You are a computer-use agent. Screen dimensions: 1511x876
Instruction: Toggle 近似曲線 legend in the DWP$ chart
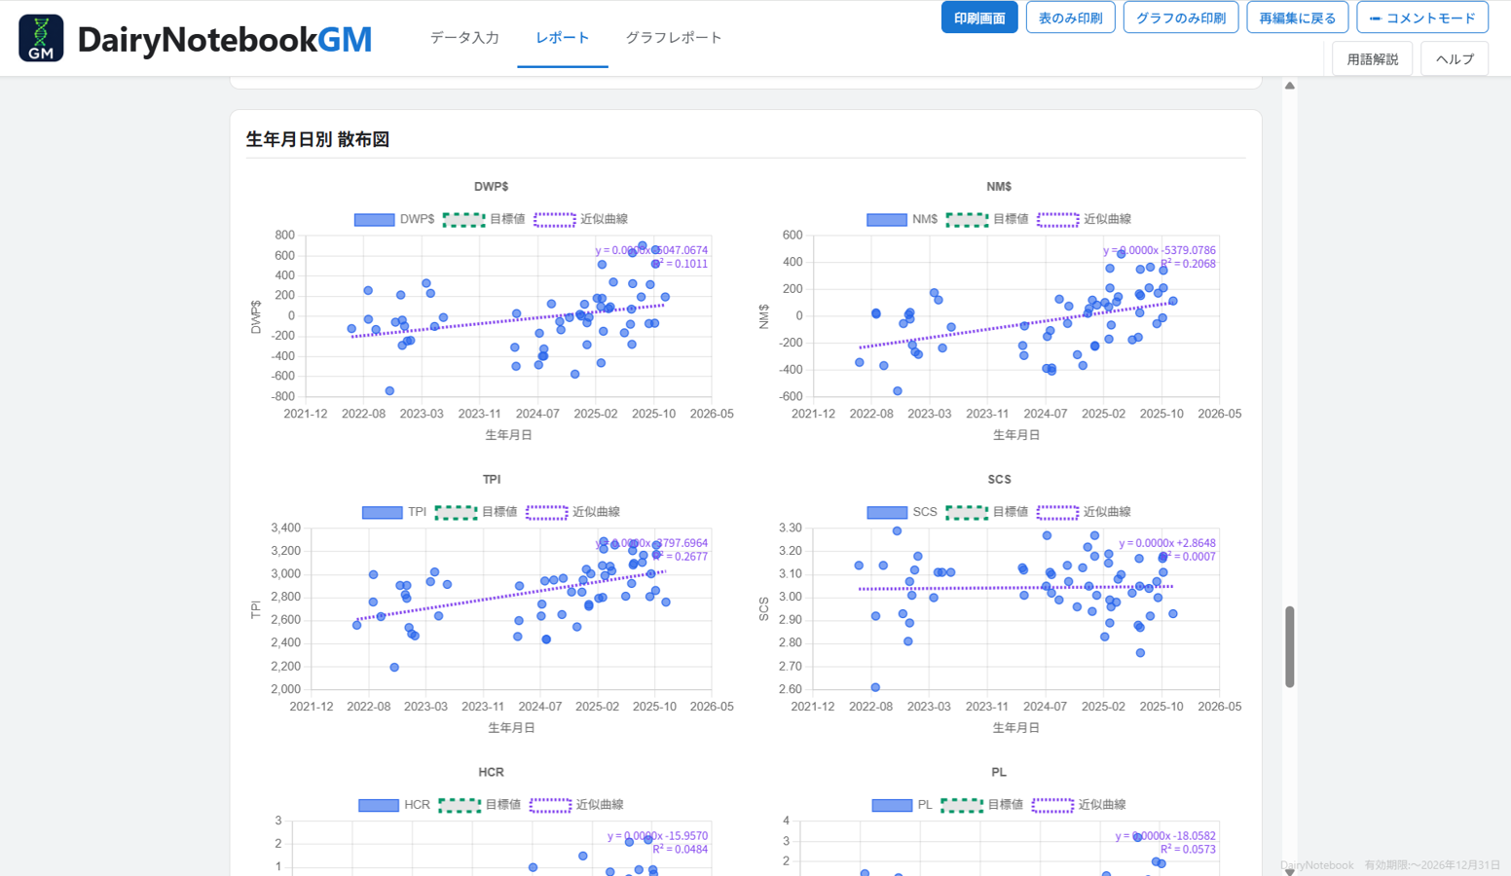[x=555, y=219]
